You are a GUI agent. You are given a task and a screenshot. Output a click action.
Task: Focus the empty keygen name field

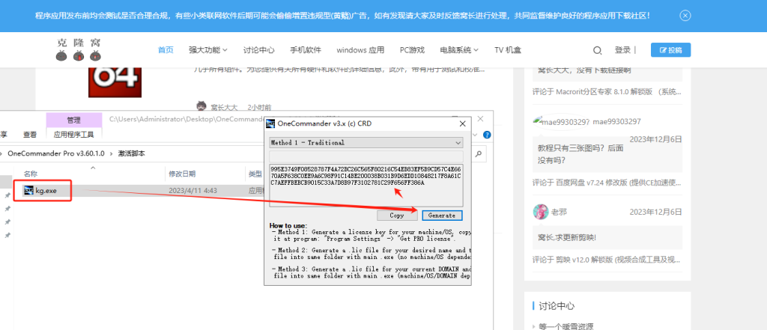pyautogui.click(x=366, y=157)
